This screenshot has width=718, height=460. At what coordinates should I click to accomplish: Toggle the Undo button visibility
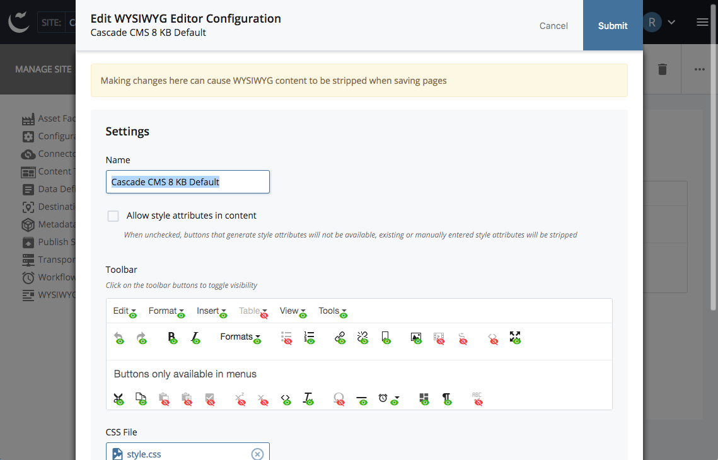tap(119, 338)
